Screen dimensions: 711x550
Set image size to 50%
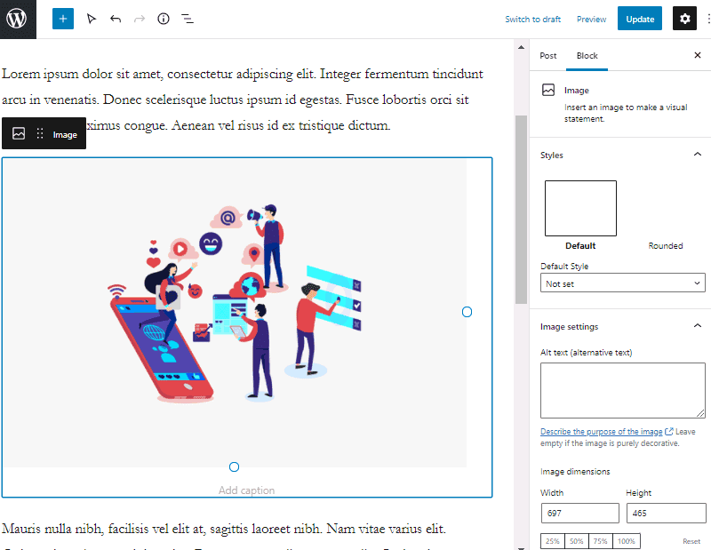[x=576, y=541]
